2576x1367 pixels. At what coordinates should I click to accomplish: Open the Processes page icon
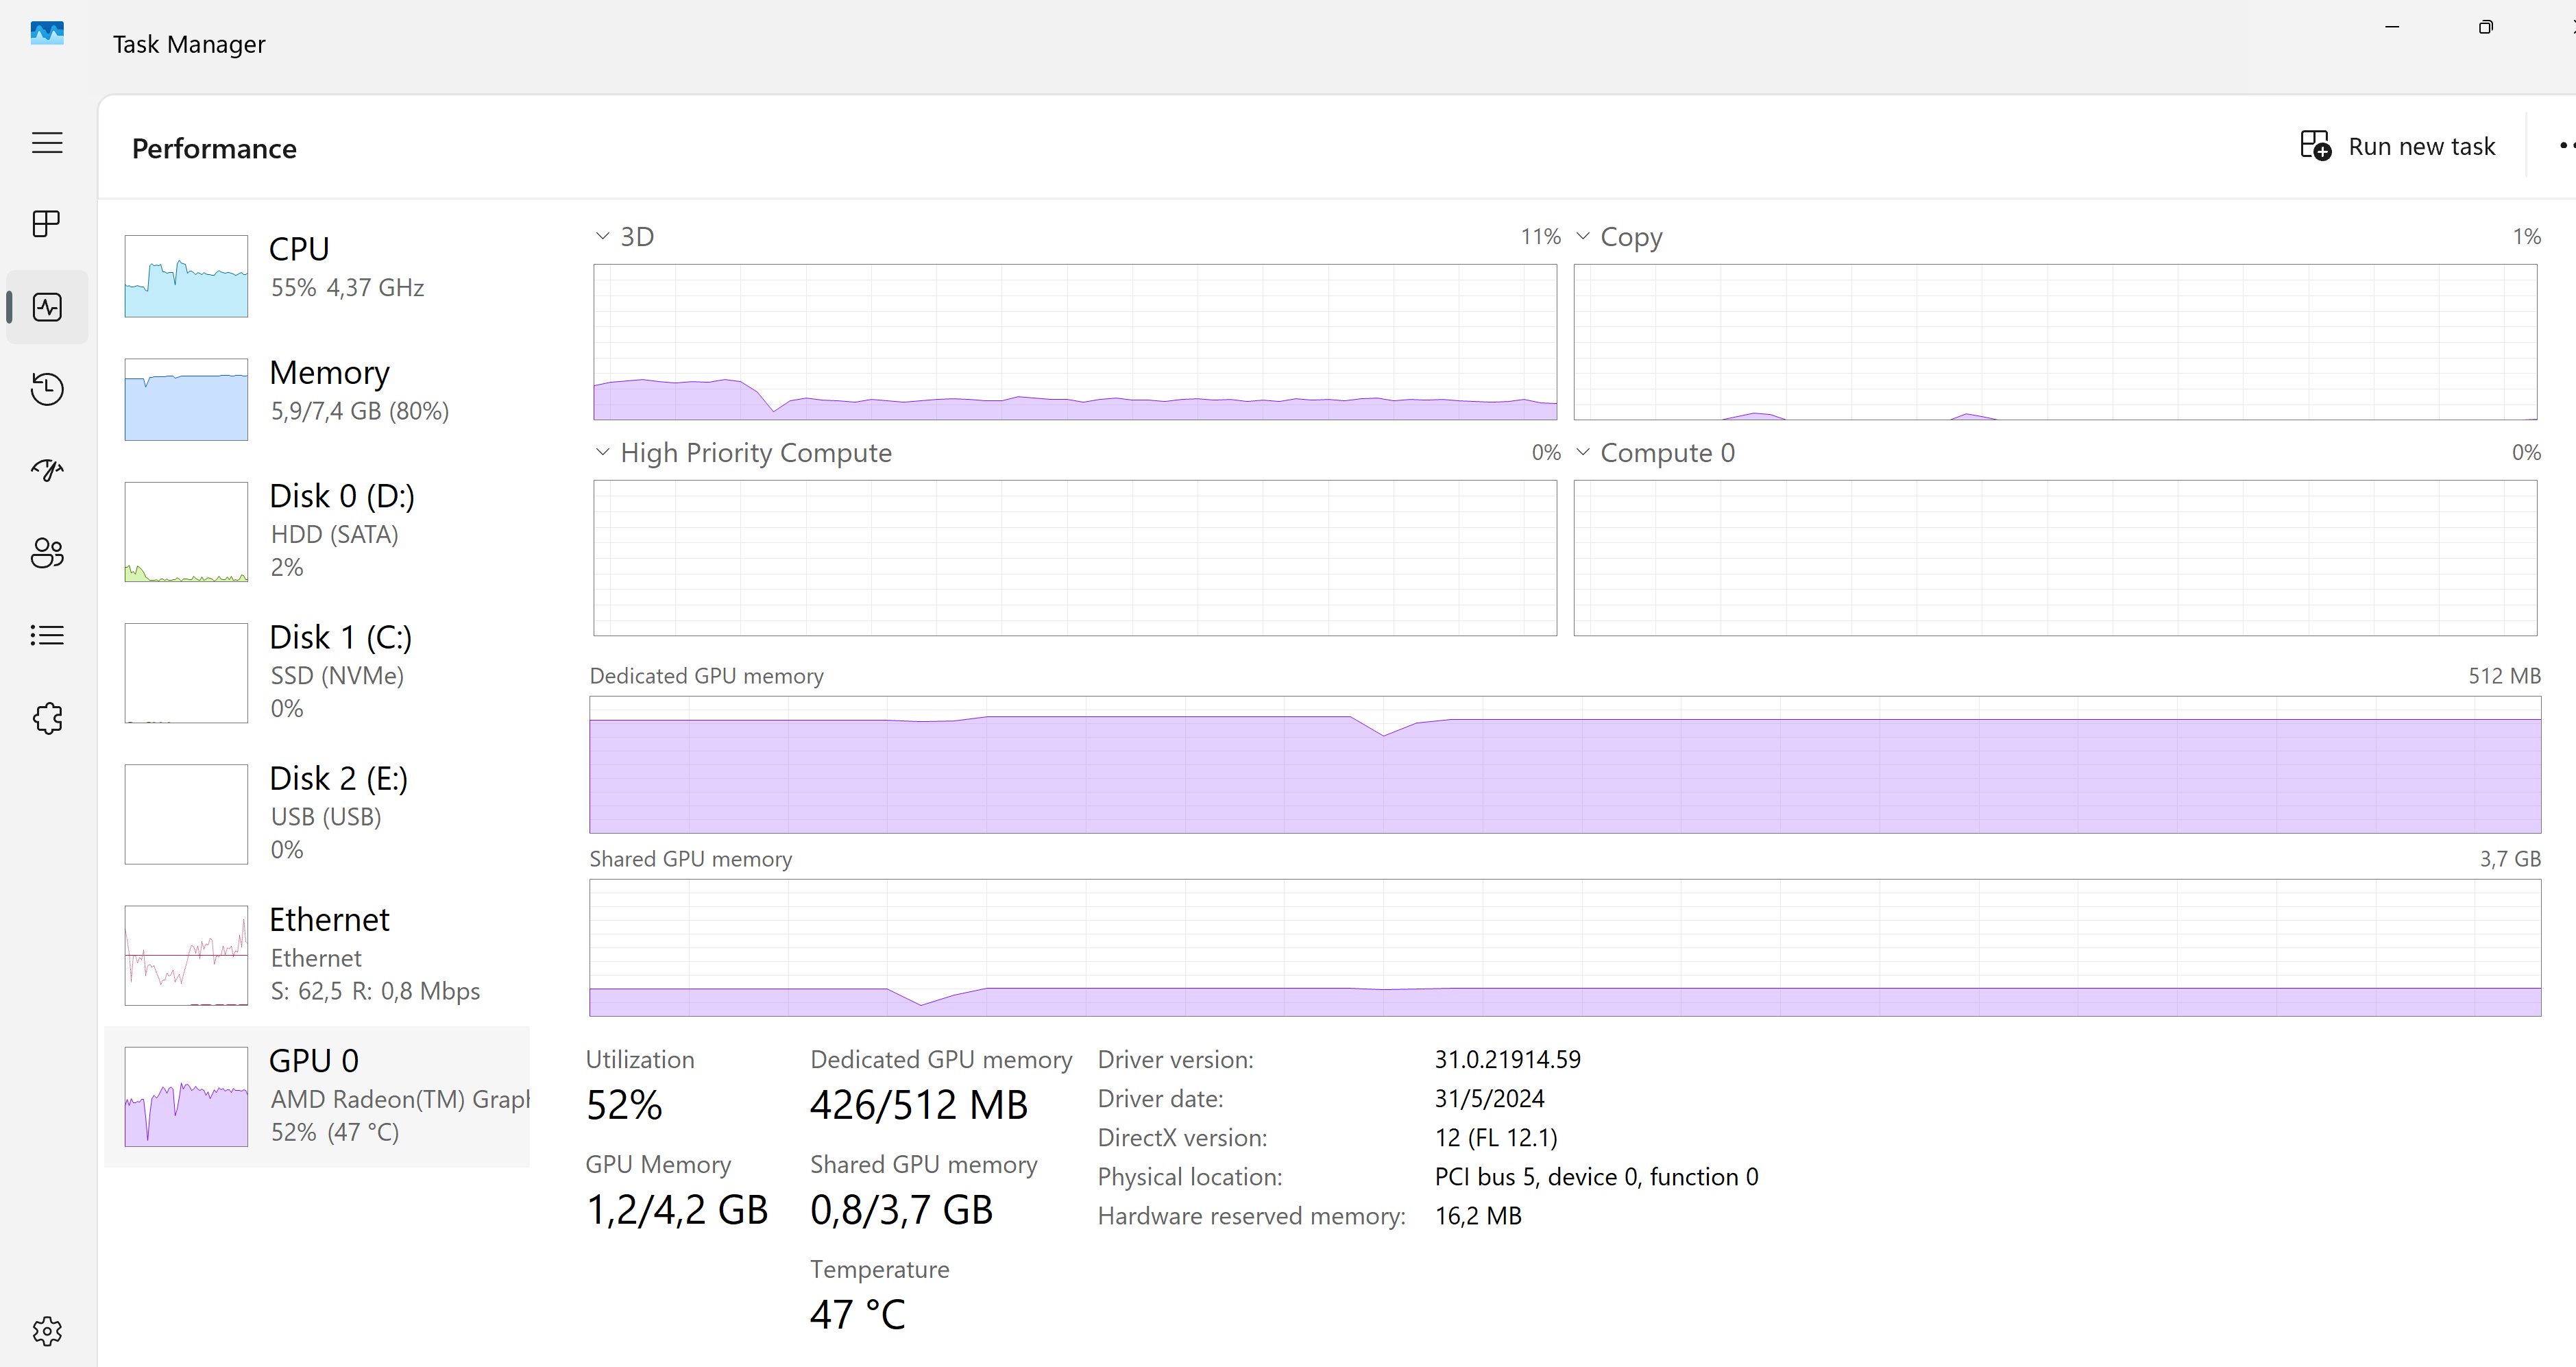click(x=47, y=224)
